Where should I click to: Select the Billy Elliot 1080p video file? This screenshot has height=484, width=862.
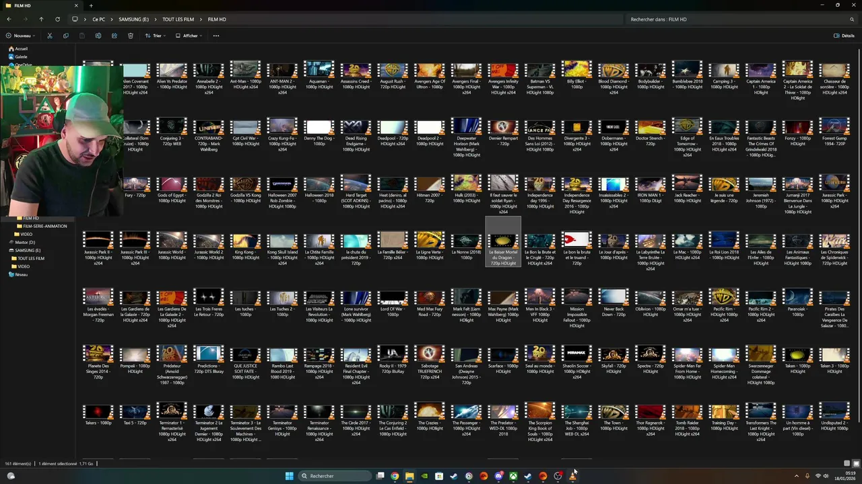pyautogui.click(x=576, y=75)
